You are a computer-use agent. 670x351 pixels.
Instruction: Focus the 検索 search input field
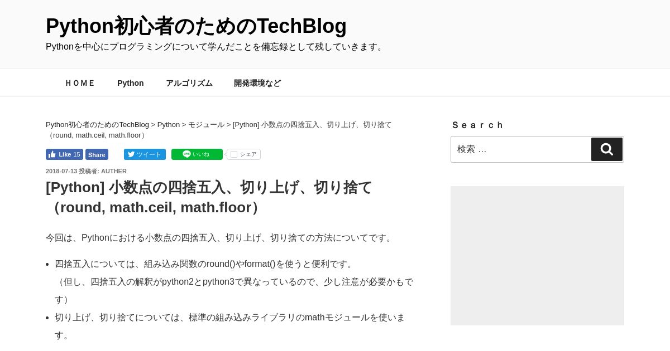point(521,149)
